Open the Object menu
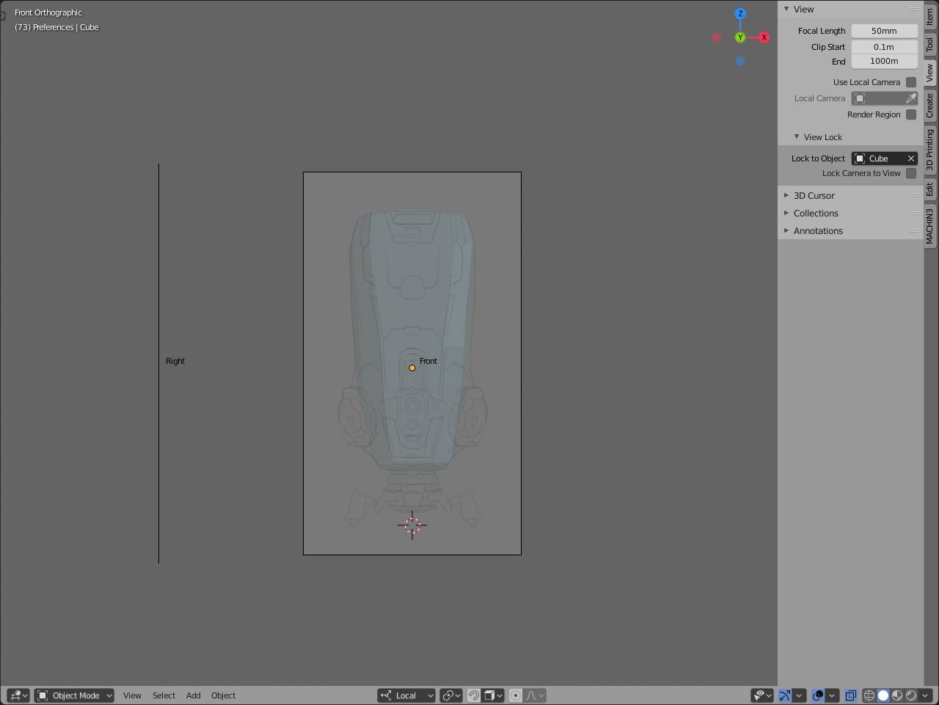The width and height of the screenshot is (939, 705). tap(224, 695)
